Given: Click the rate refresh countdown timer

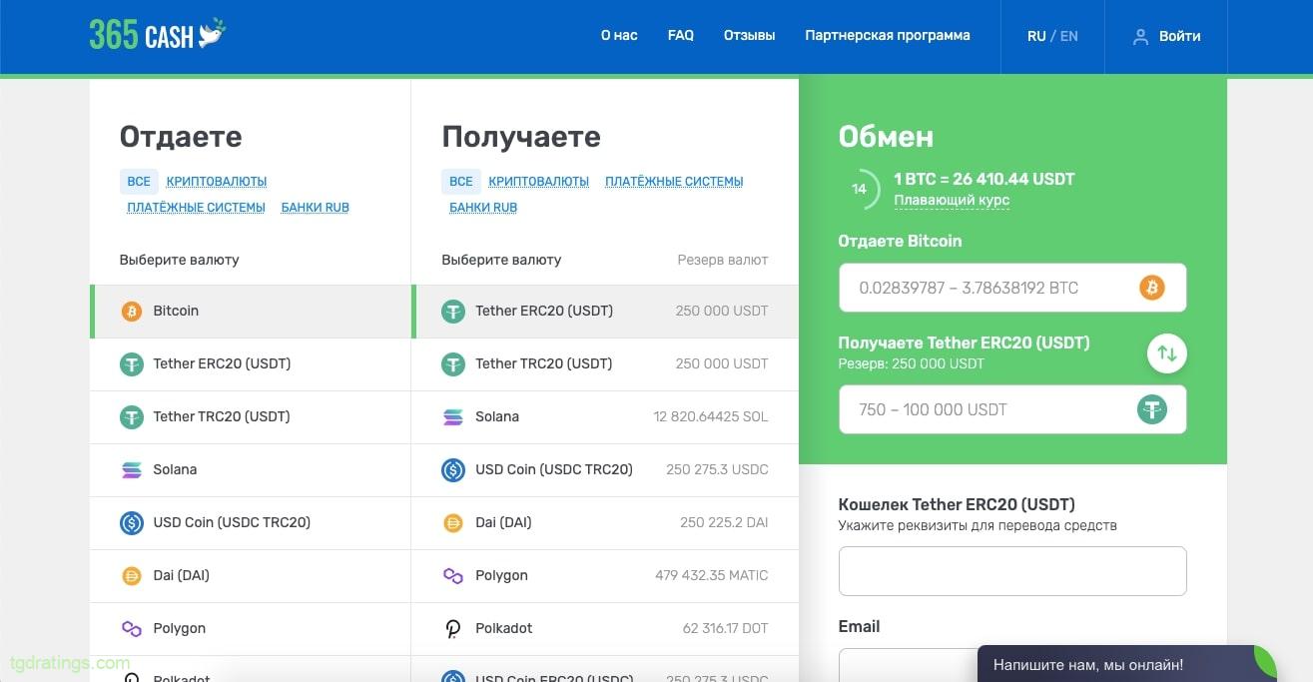Looking at the screenshot, I should (859, 190).
